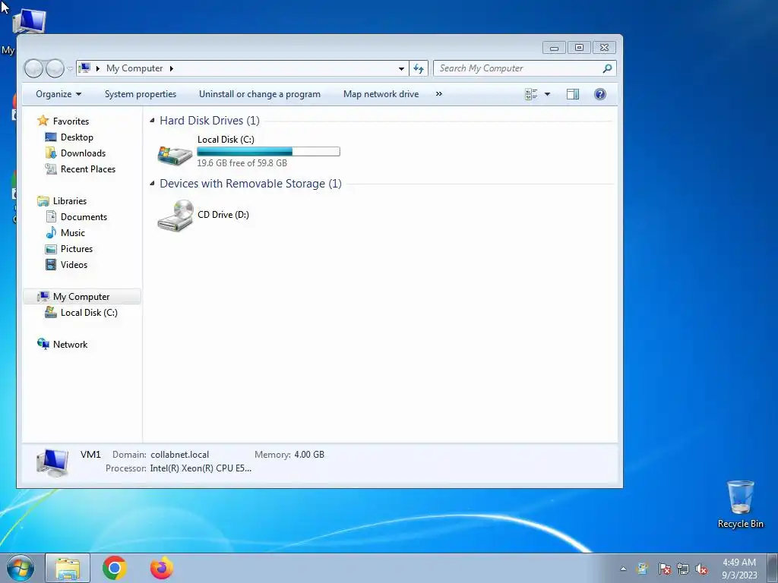This screenshot has width=778, height=583.
Task: Select the Local Disk (C:) drive icon
Action: [175, 155]
